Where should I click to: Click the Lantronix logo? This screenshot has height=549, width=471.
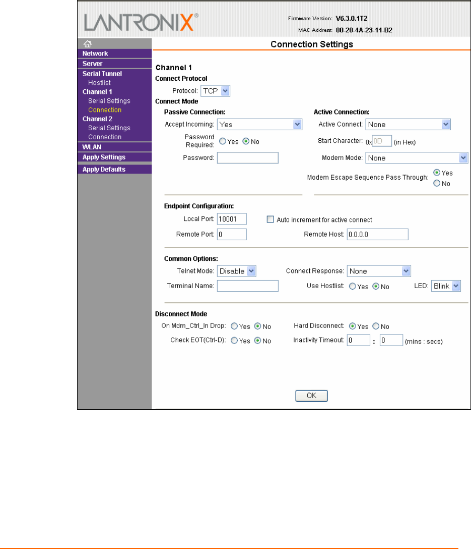click(141, 22)
